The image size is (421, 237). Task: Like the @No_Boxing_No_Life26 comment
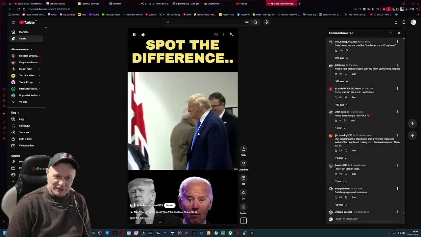coord(336,50)
